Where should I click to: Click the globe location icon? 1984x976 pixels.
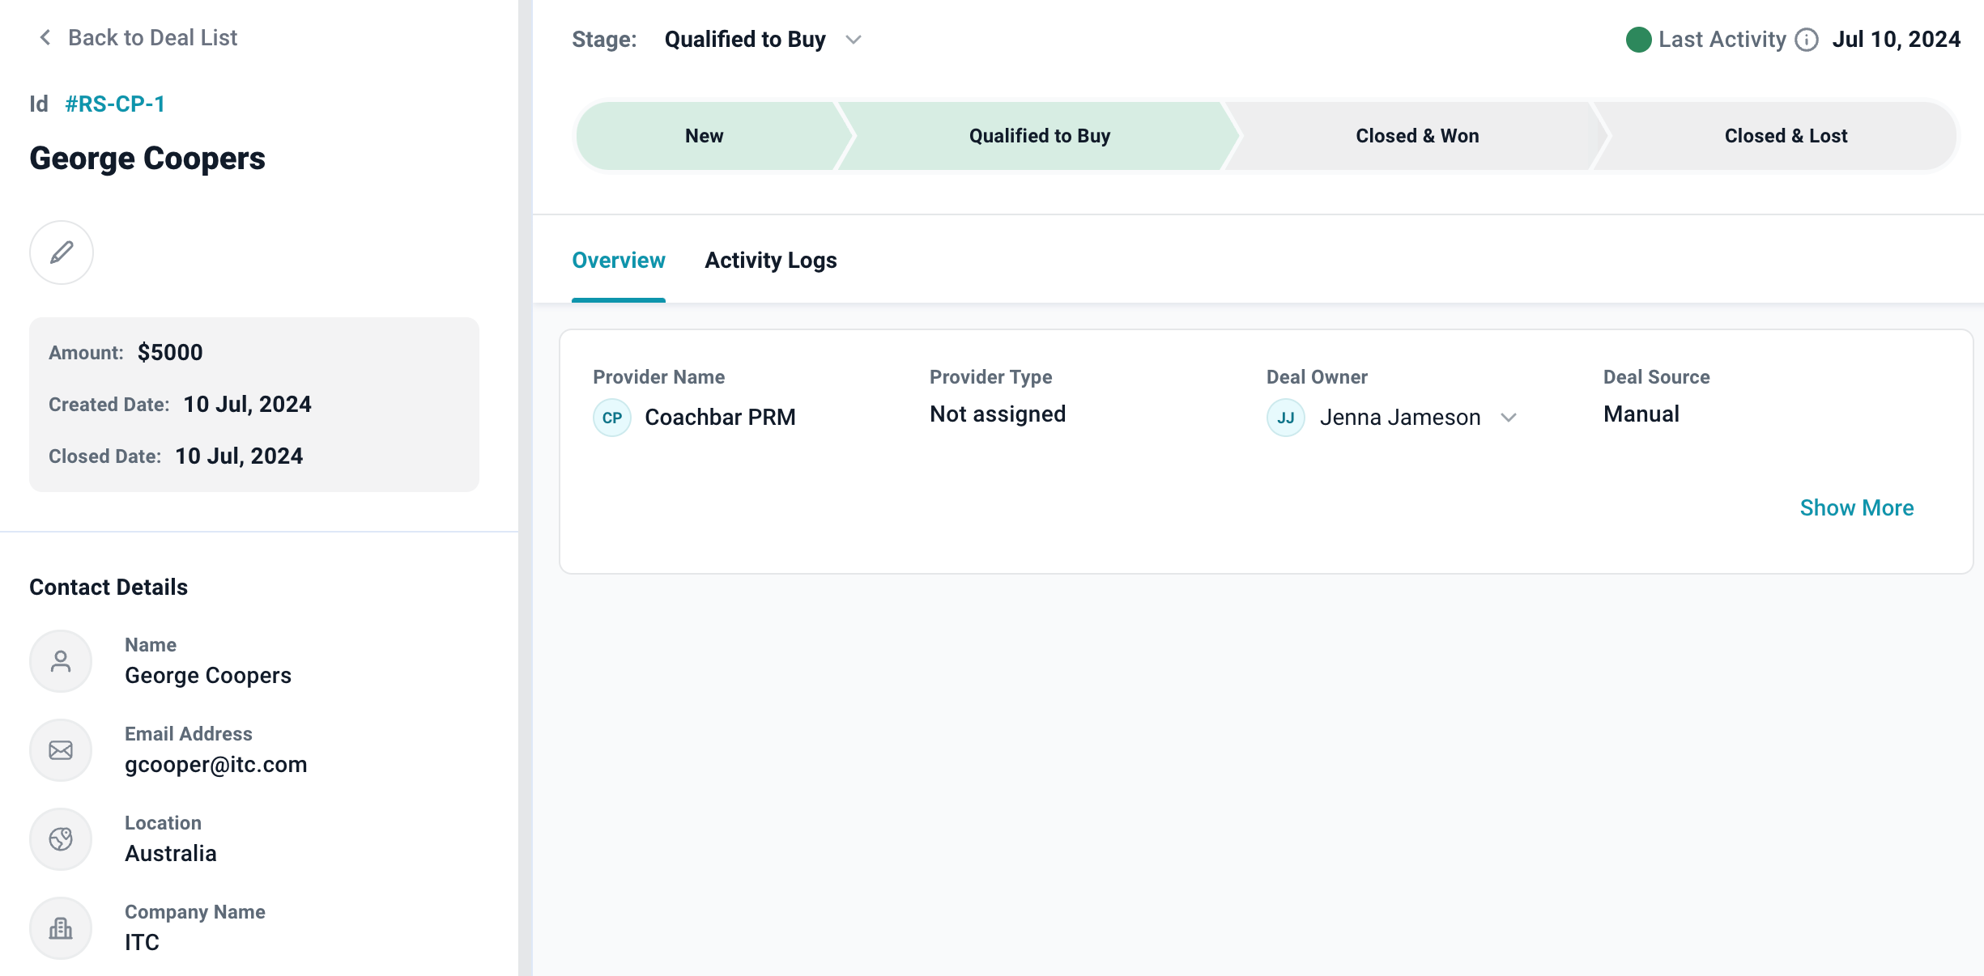61,839
